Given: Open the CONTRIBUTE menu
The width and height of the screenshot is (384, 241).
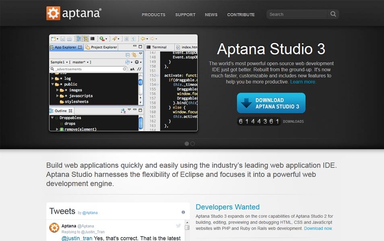Looking at the screenshot, I should tap(241, 15).
